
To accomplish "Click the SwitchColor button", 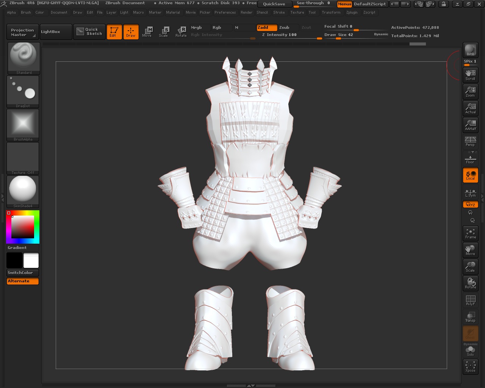I will 23,273.
